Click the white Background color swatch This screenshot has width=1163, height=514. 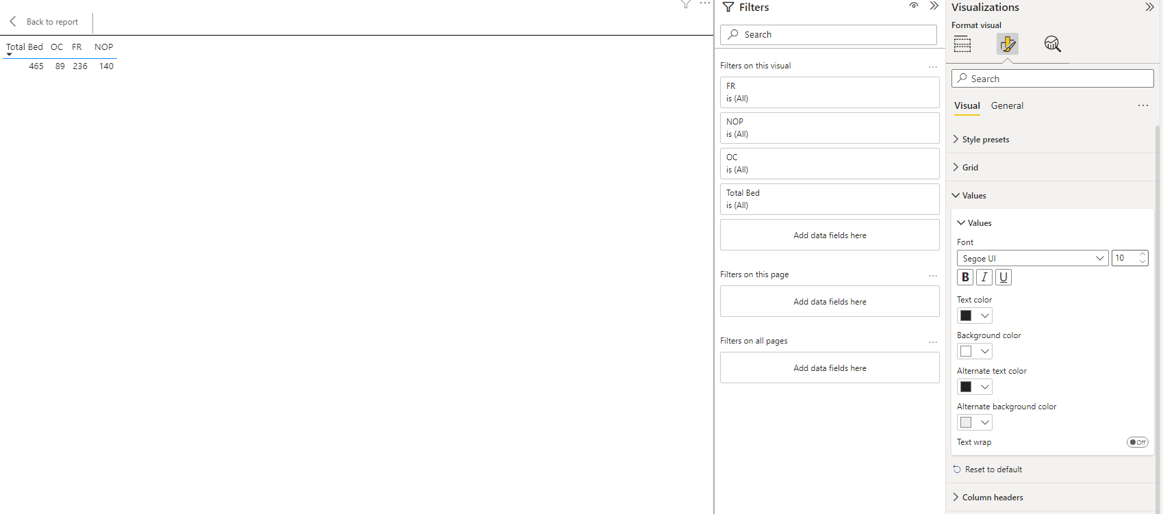[966, 351]
